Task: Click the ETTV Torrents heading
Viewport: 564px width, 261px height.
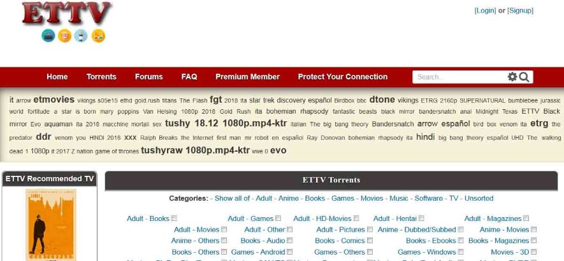Action: click(331, 180)
